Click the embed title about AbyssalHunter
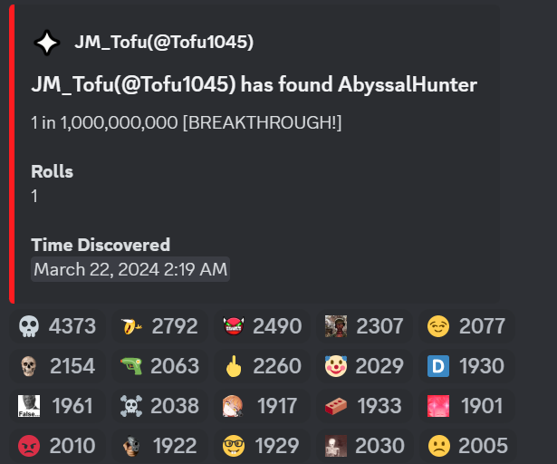Viewport: 557px width, 464px height. 254,85
